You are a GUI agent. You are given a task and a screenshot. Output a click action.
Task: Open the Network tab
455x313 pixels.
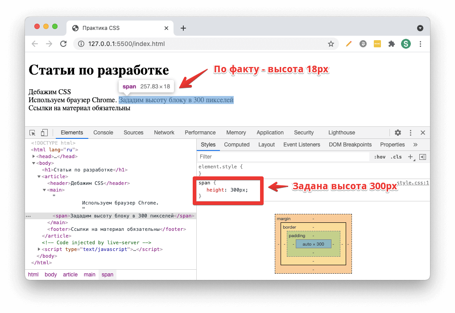point(164,133)
